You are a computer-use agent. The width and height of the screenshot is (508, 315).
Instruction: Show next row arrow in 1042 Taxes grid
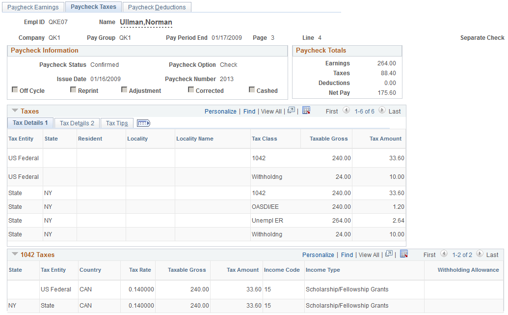click(x=480, y=254)
